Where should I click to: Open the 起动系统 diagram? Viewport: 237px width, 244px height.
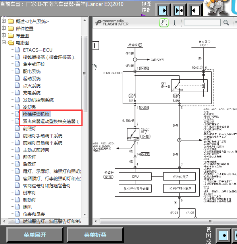coord(32,79)
